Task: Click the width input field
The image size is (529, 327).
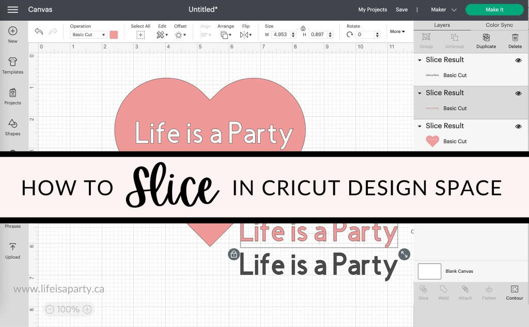Action: click(282, 35)
